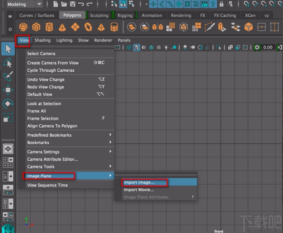Screen dimensions: 283x233
Task: Toggle wireframe display in panel toolbar
Action: (129, 47)
